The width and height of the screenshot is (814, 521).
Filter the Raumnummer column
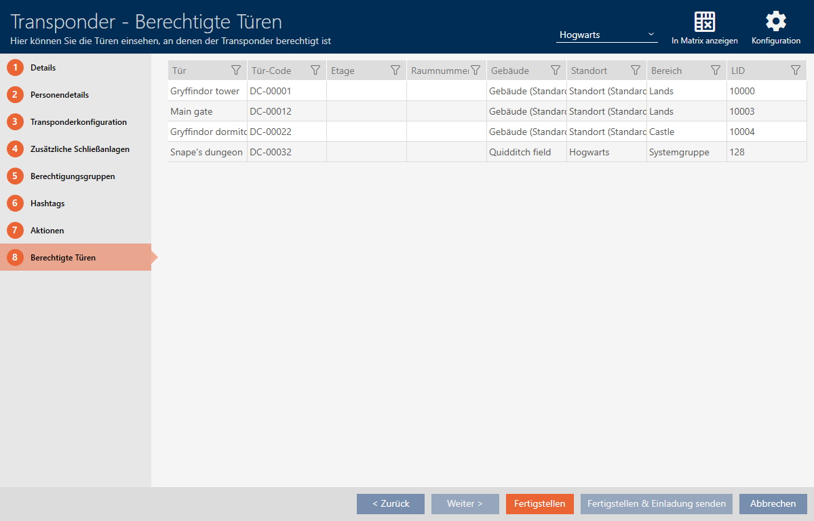point(476,71)
